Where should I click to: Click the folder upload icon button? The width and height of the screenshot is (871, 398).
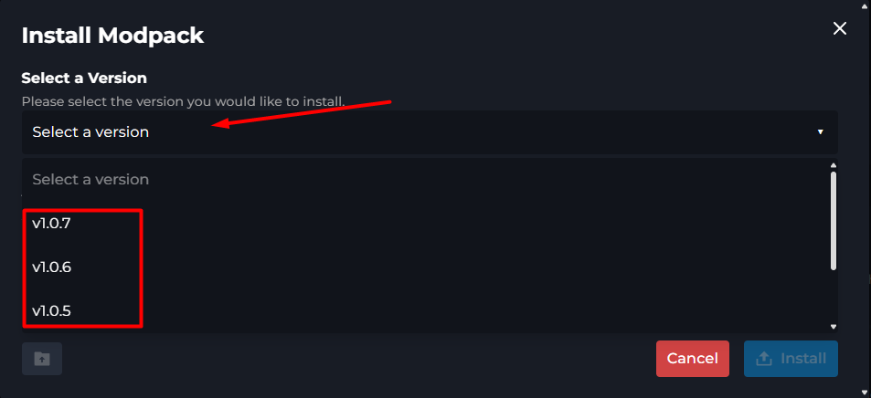tap(42, 359)
